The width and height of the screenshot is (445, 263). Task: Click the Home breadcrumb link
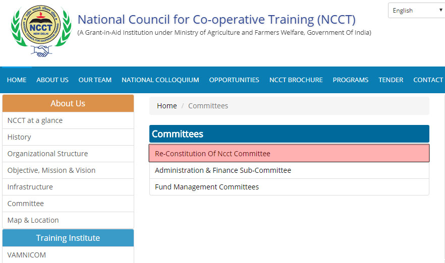pos(166,106)
